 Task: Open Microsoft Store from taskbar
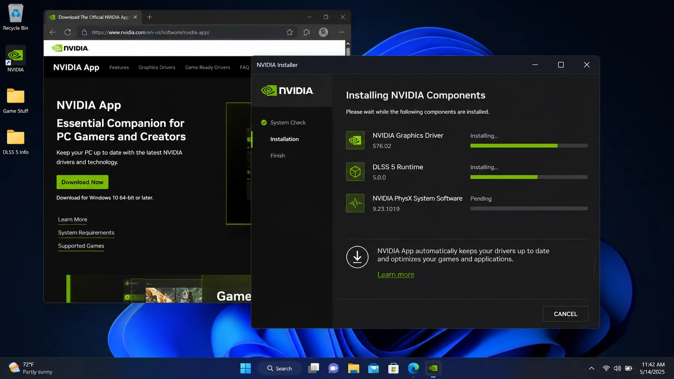point(393,368)
